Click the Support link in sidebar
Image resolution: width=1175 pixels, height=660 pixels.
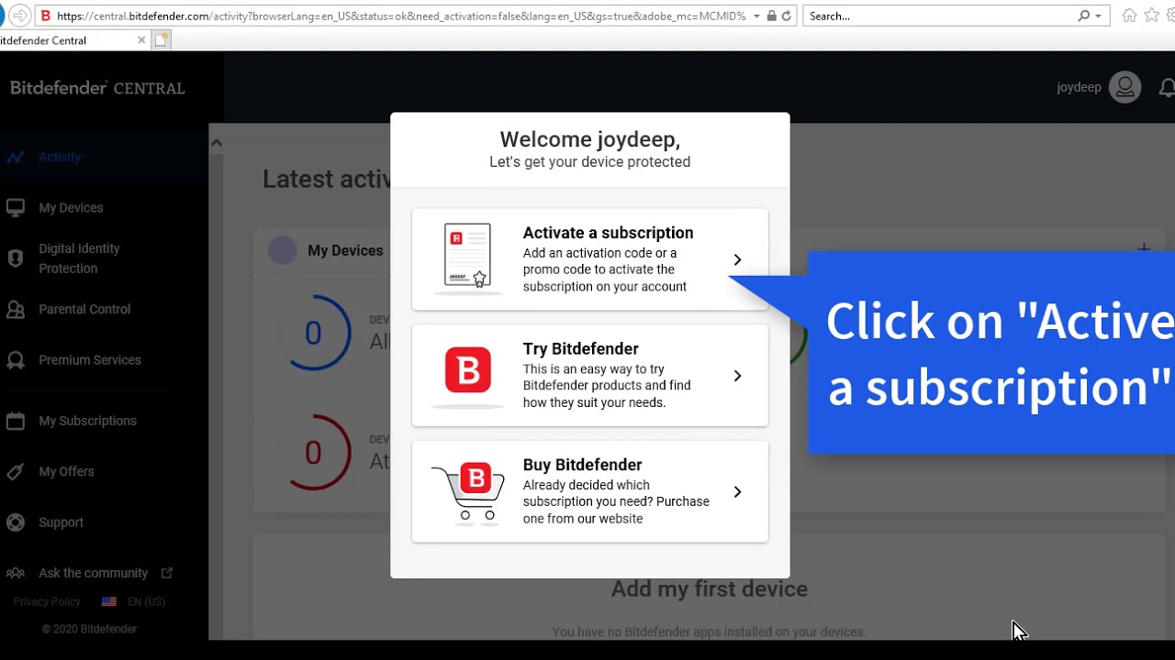click(61, 522)
